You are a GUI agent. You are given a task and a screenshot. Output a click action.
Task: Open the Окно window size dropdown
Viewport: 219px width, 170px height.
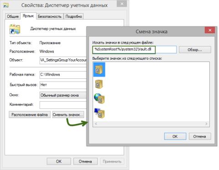[x=63, y=95]
